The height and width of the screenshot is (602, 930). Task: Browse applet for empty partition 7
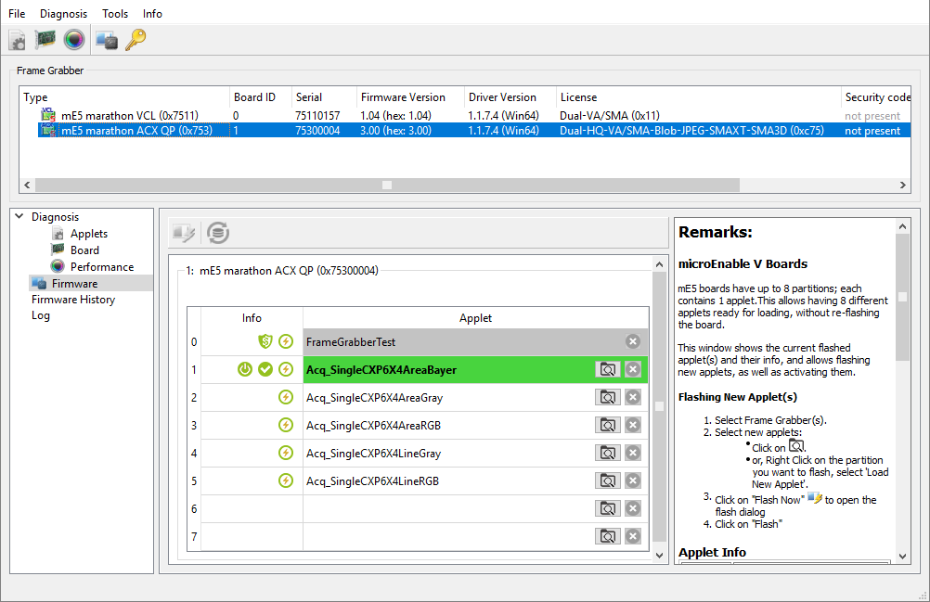click(607, 537)
